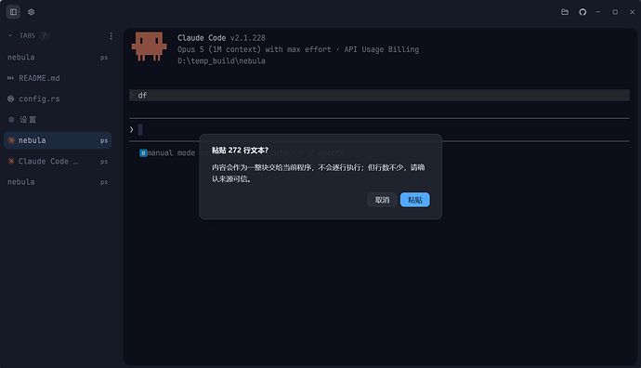Toggle the sidebar panel icon
641x368 pixels.
click(x=13, y=12)
